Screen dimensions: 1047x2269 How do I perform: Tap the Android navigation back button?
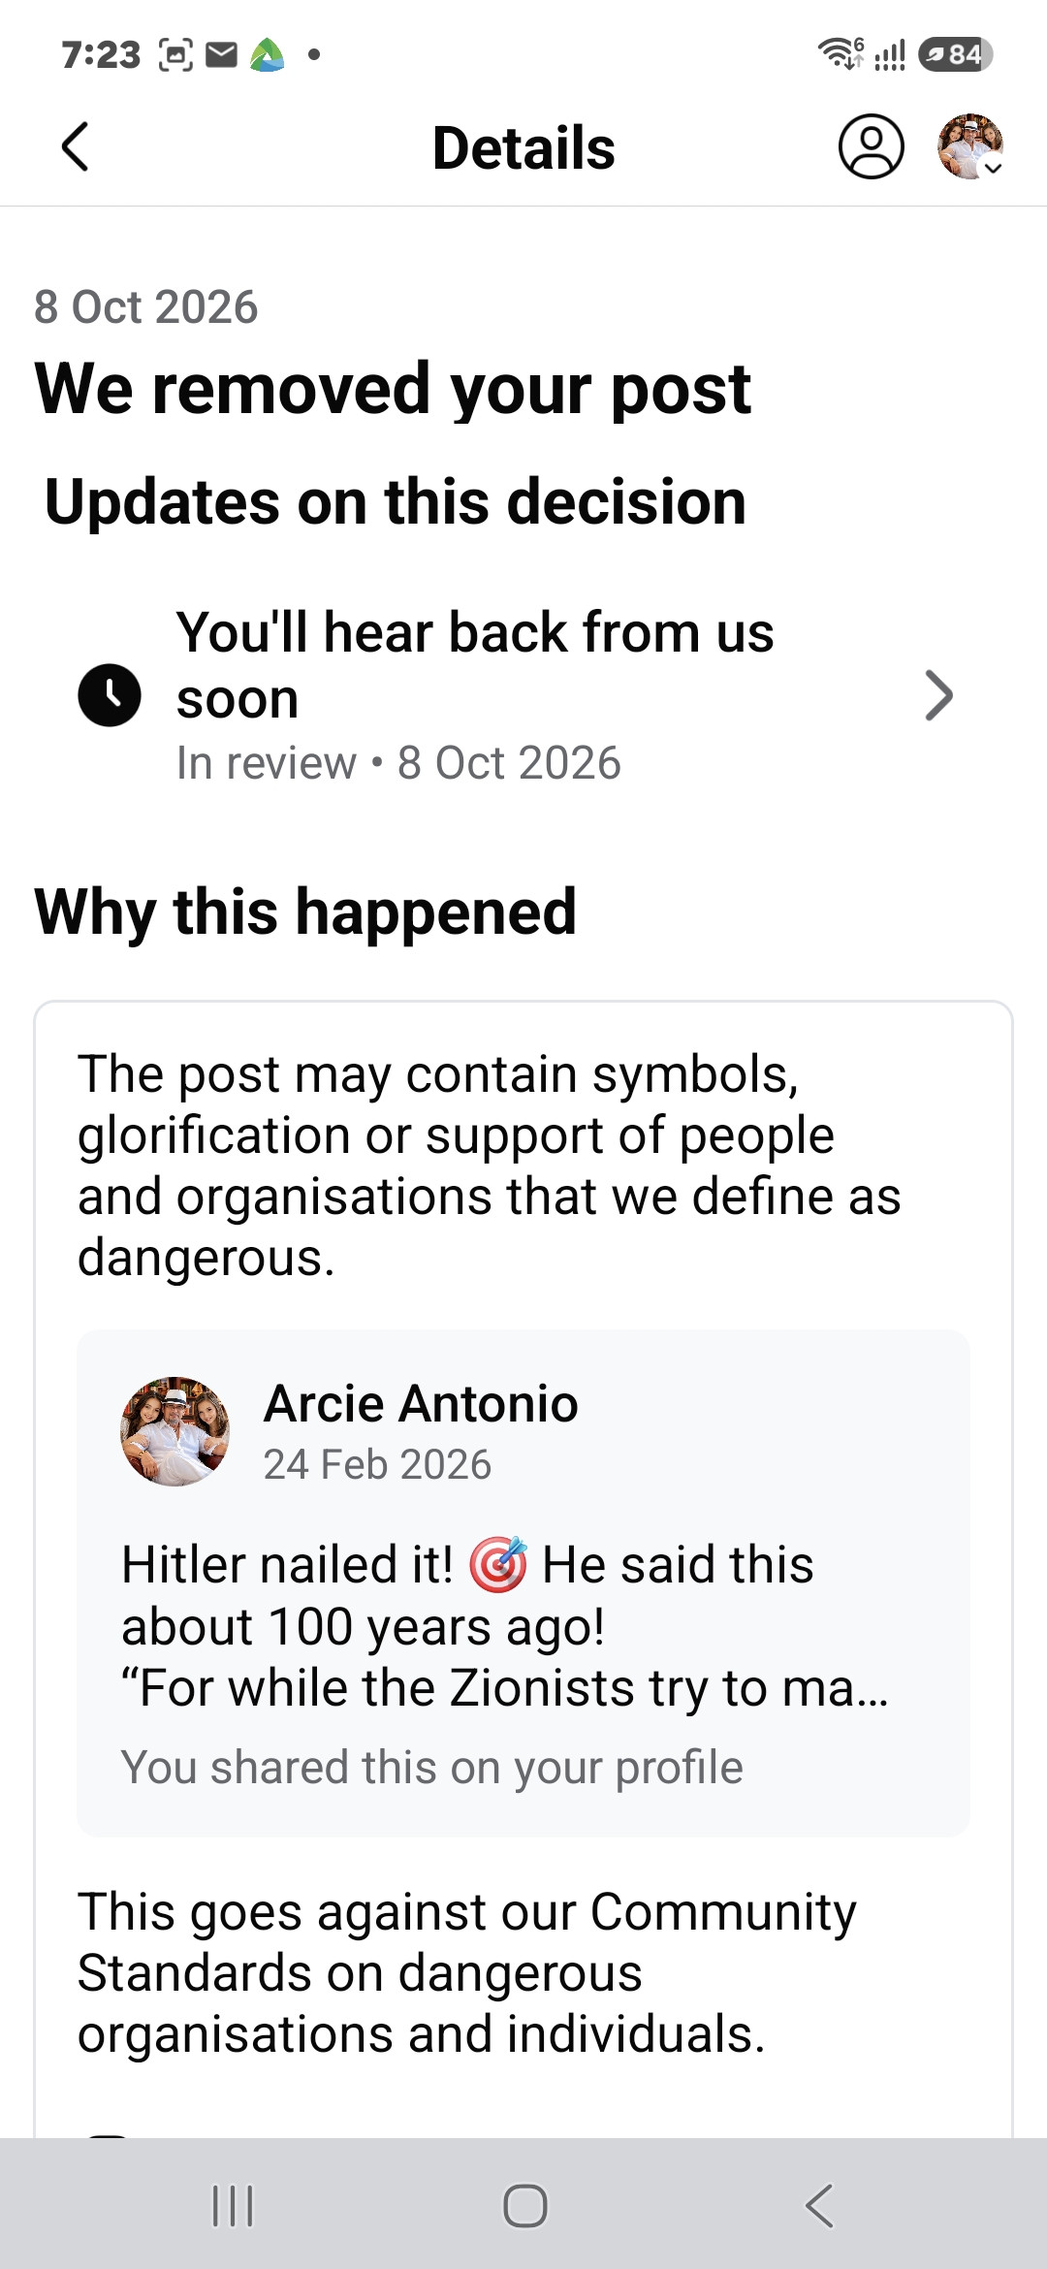click(819, 2206)
